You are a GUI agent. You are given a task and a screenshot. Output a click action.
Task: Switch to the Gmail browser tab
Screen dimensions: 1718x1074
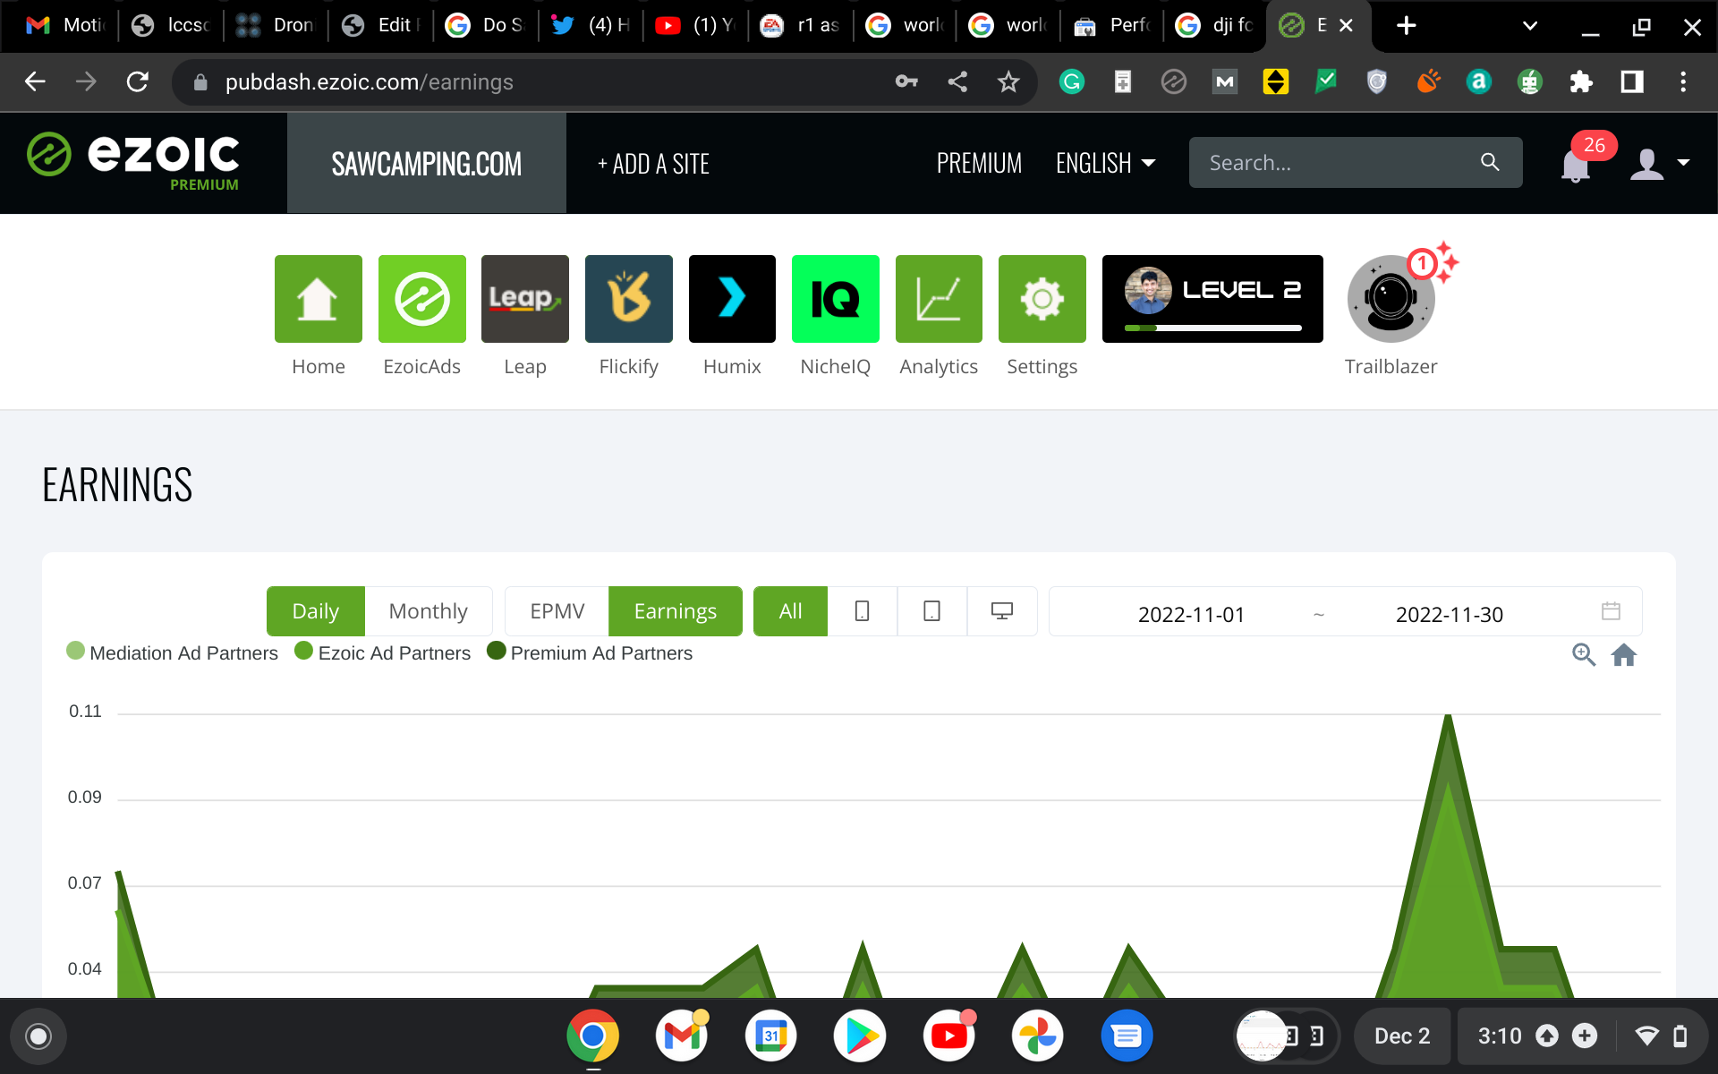(x=64, y=26)
